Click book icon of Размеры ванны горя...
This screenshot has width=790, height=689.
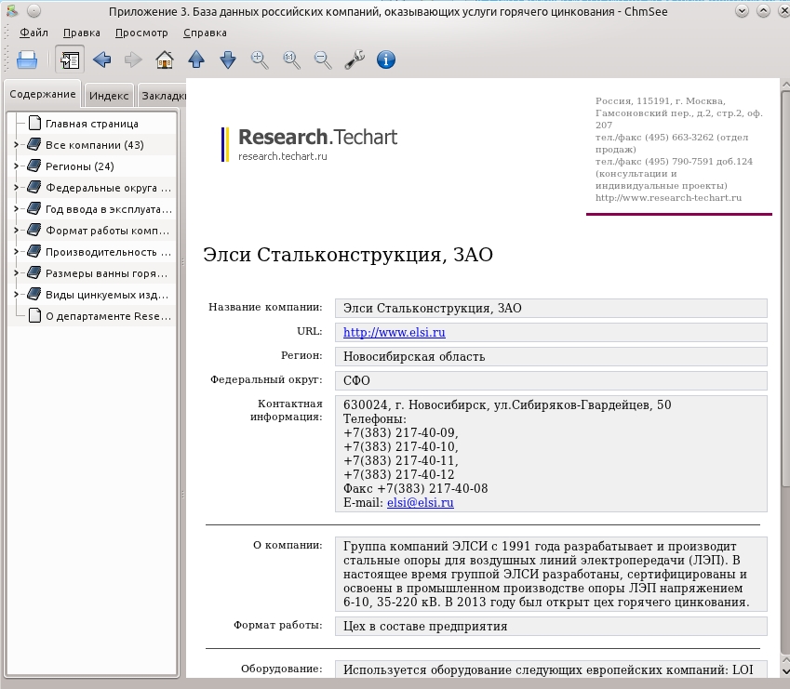click(x=33, y=273)
